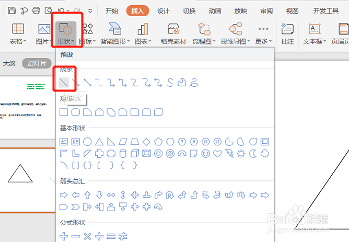Viewport: 349px width, 242px height.
Task: Open the 文本框 text box dropdown
Action: pyautogui.click(x=315, y=33)
